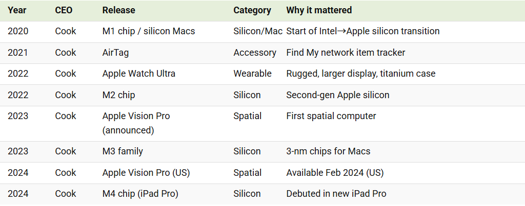This screenshot has width=525, height=206.
Task: Click 'Find My network item tracker' text
Action: click(346, 53)
